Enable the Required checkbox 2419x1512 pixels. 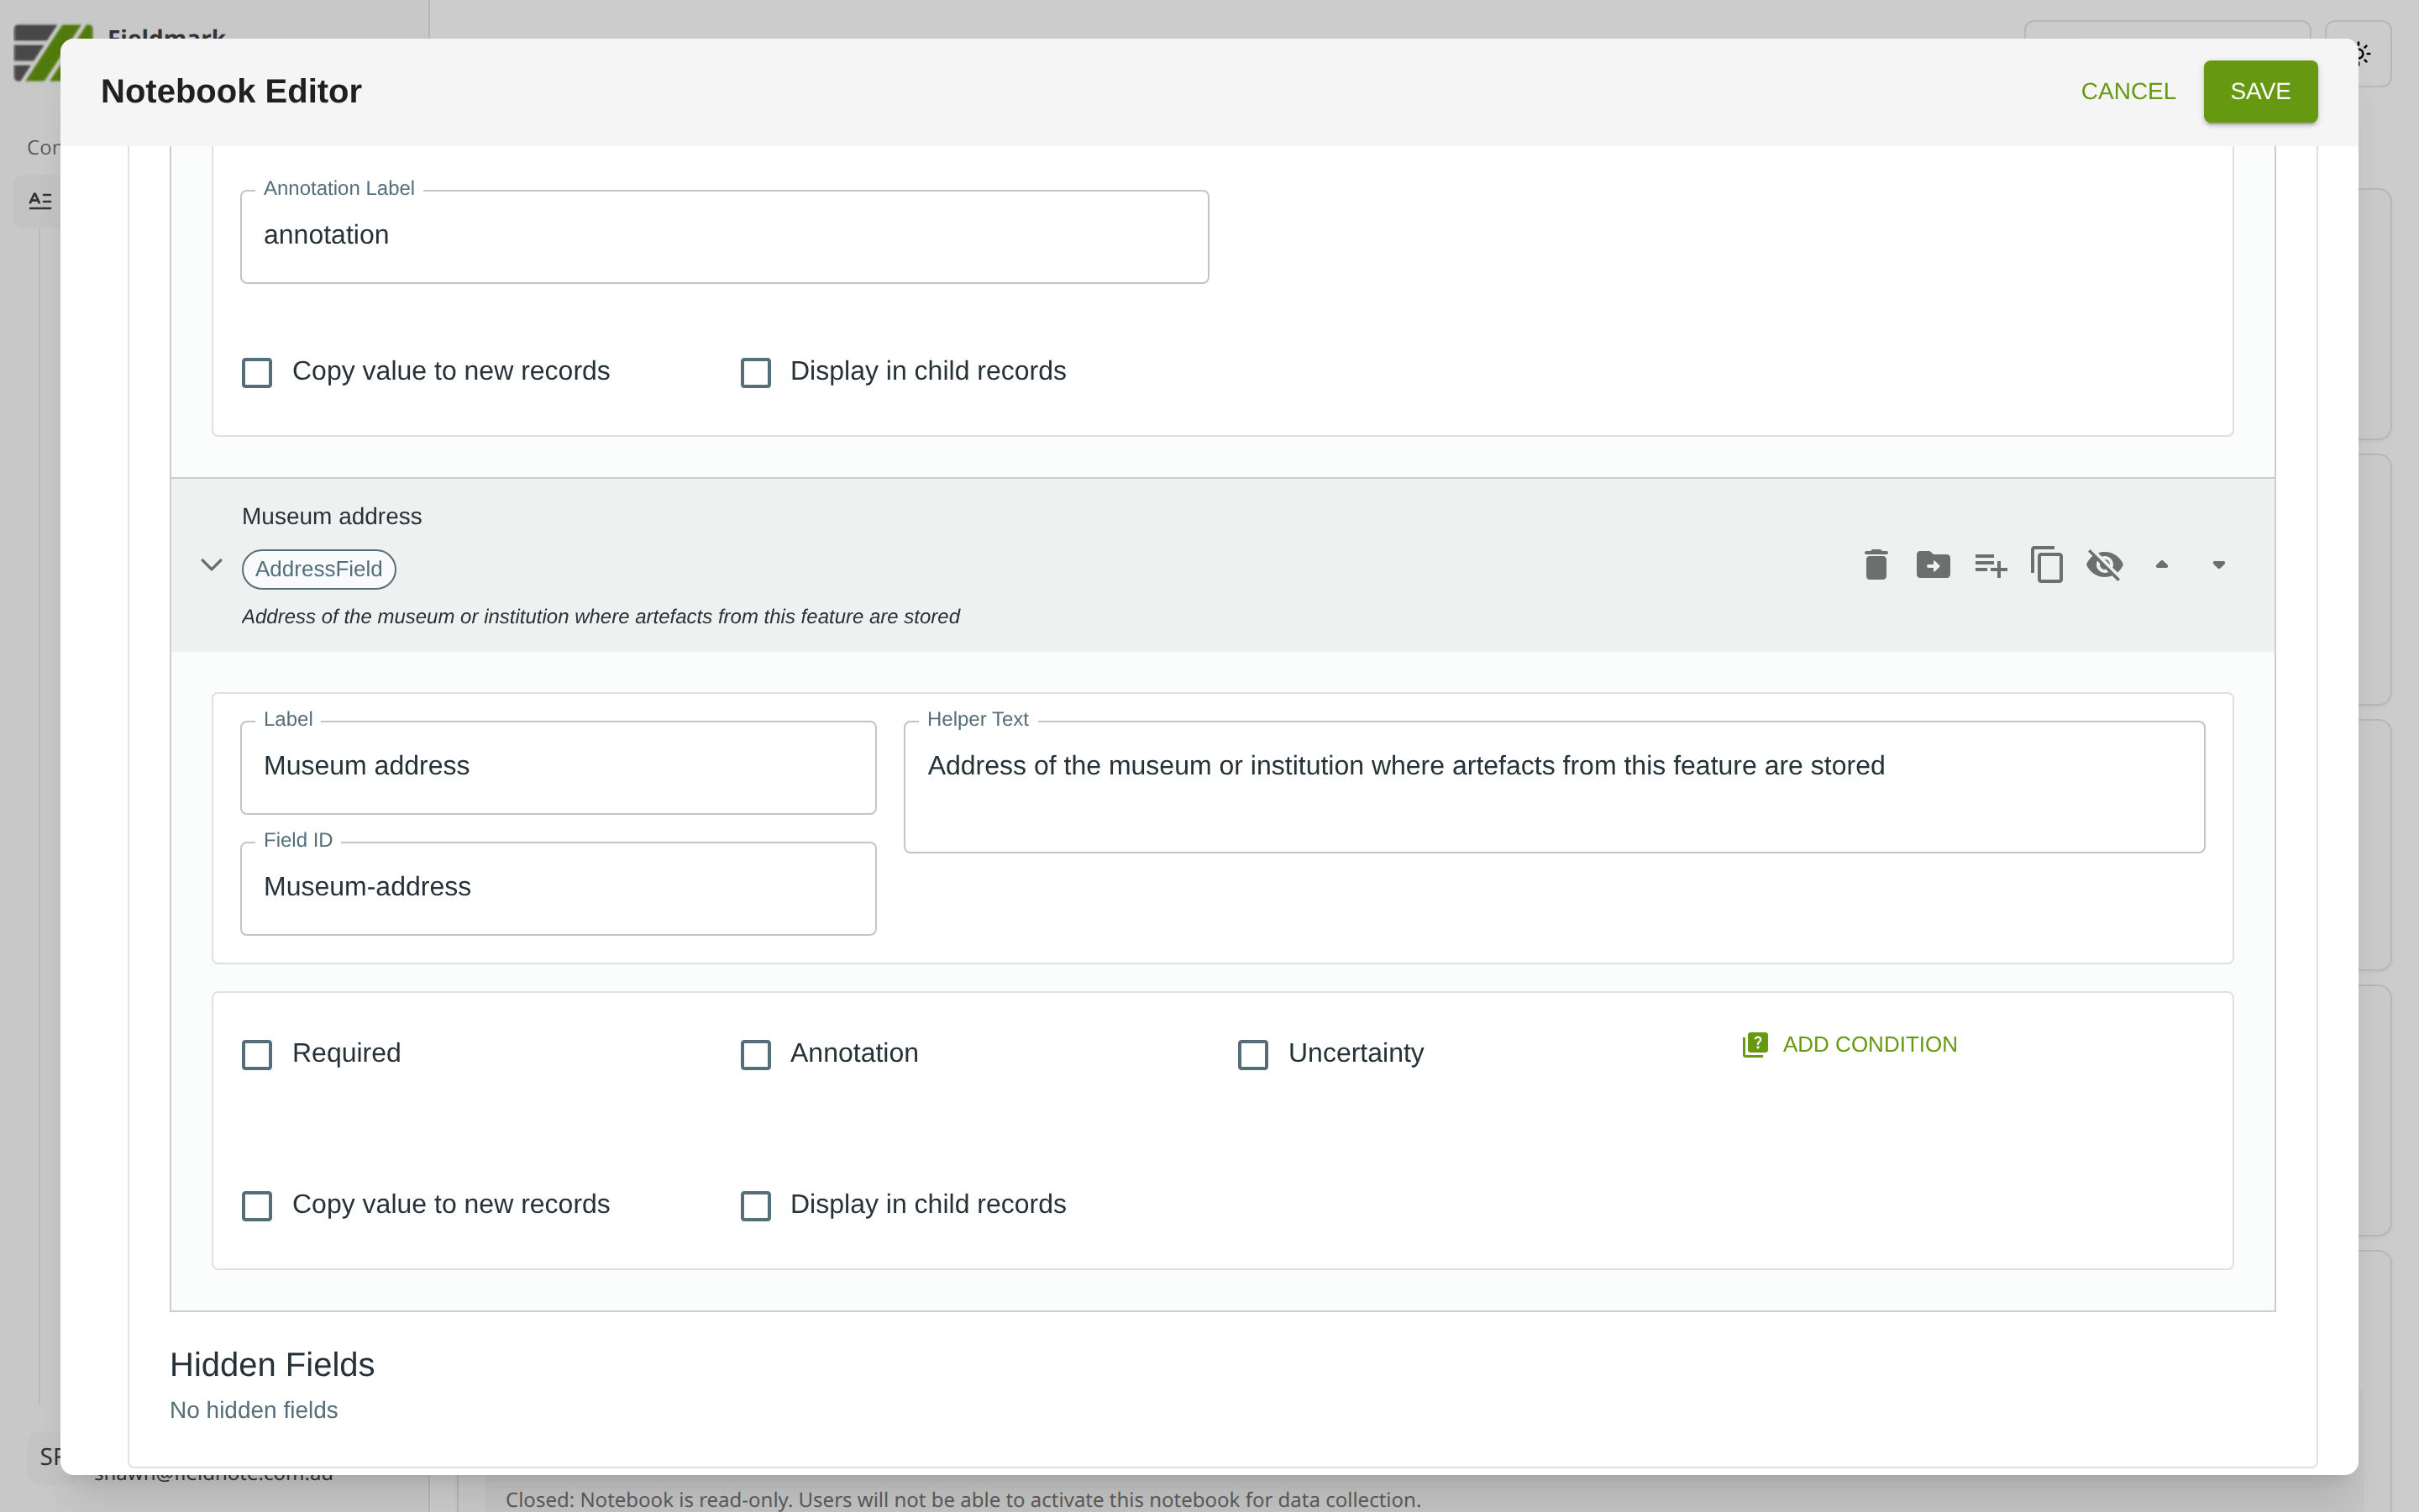pyautogui.click(x=257, y=1054)
